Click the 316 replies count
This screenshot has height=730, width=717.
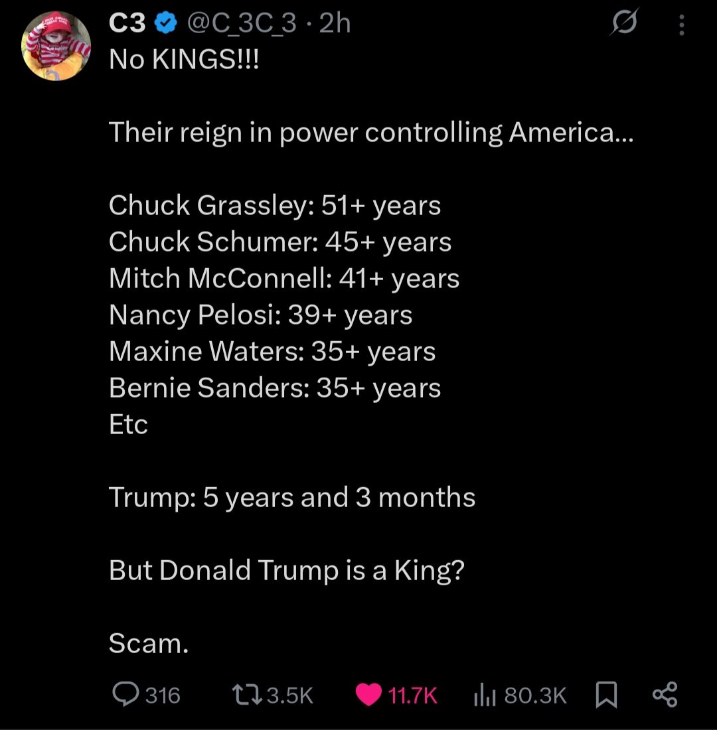[163, 695]
